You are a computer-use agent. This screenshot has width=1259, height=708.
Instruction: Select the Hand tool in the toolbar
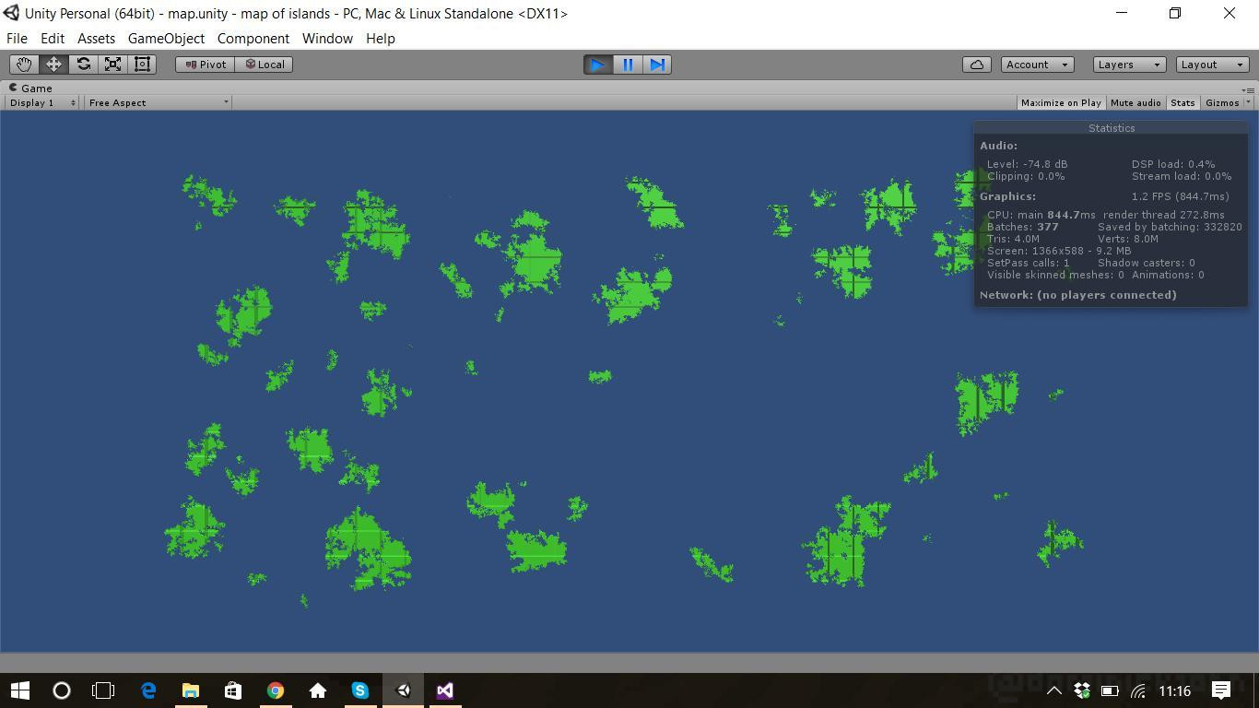(x=24, y=65)
